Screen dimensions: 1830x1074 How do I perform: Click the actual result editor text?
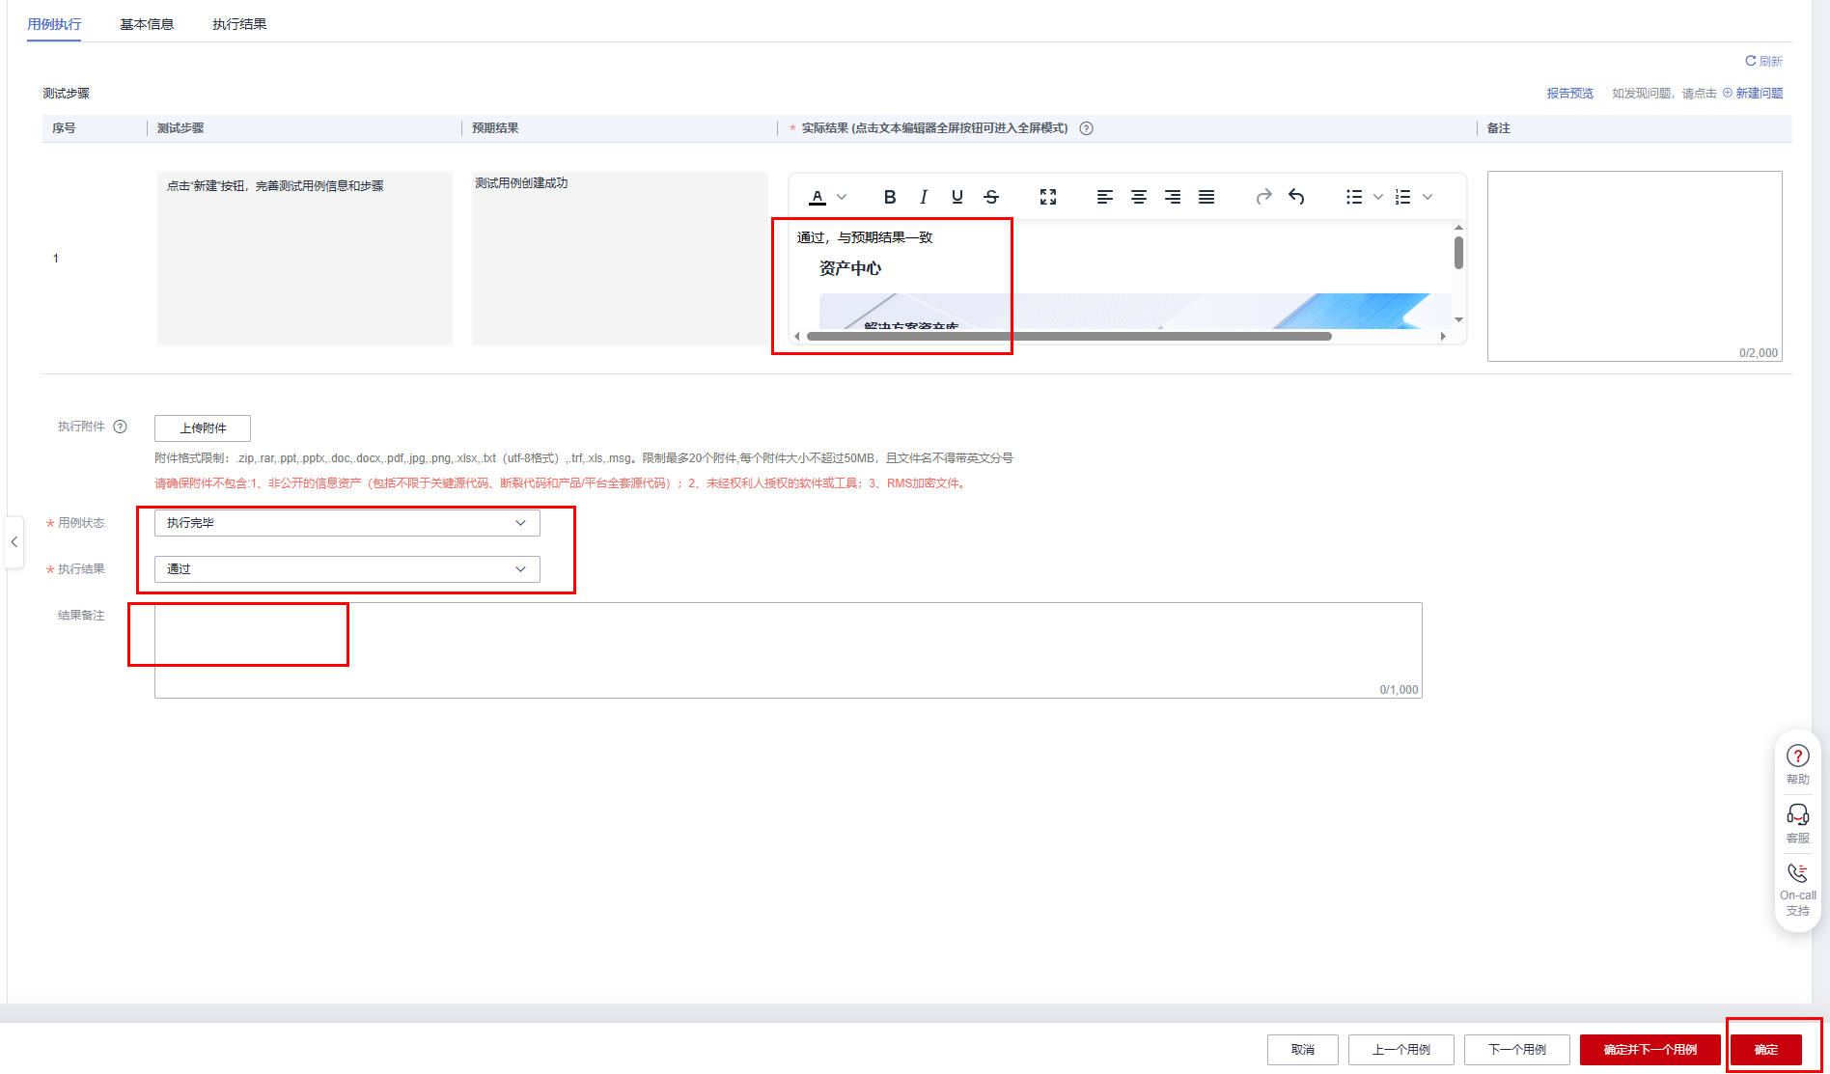click(x=865, y=237)
